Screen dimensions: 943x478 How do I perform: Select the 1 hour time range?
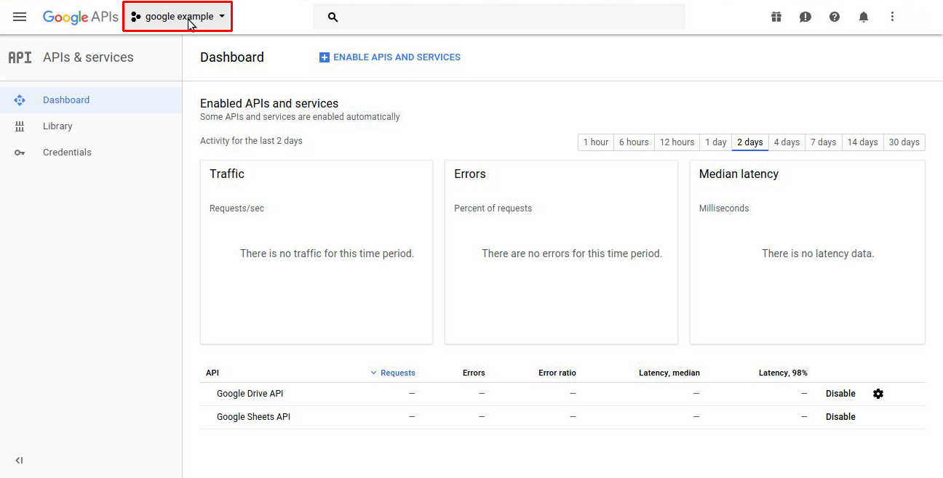pyautogui.click(x=596, y=142)
